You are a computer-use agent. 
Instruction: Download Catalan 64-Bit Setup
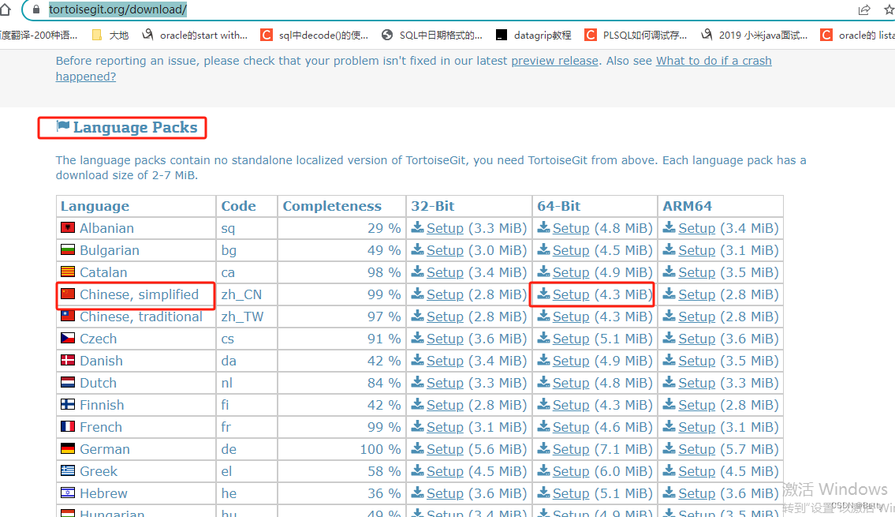pyautogui.click(x=571, y=272)
